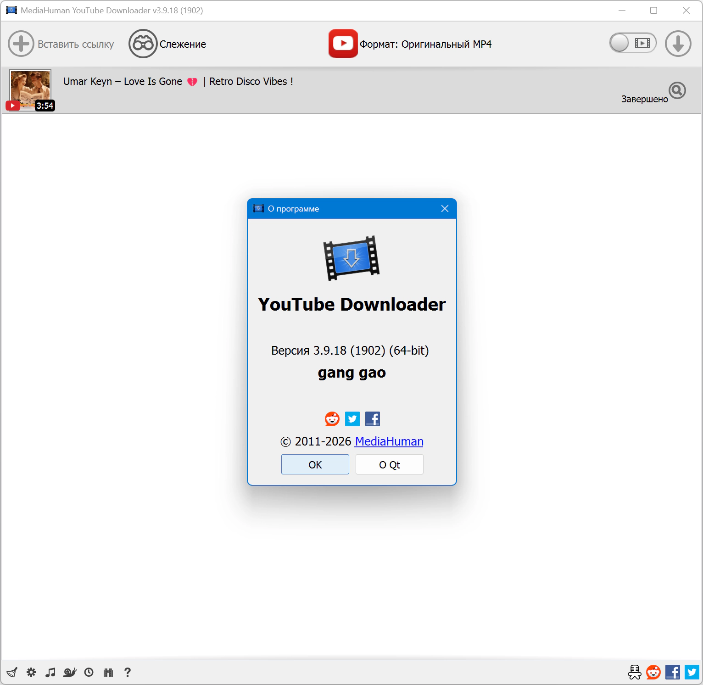Open Facebook icon in the About dialog

click(x=373, y=419)
